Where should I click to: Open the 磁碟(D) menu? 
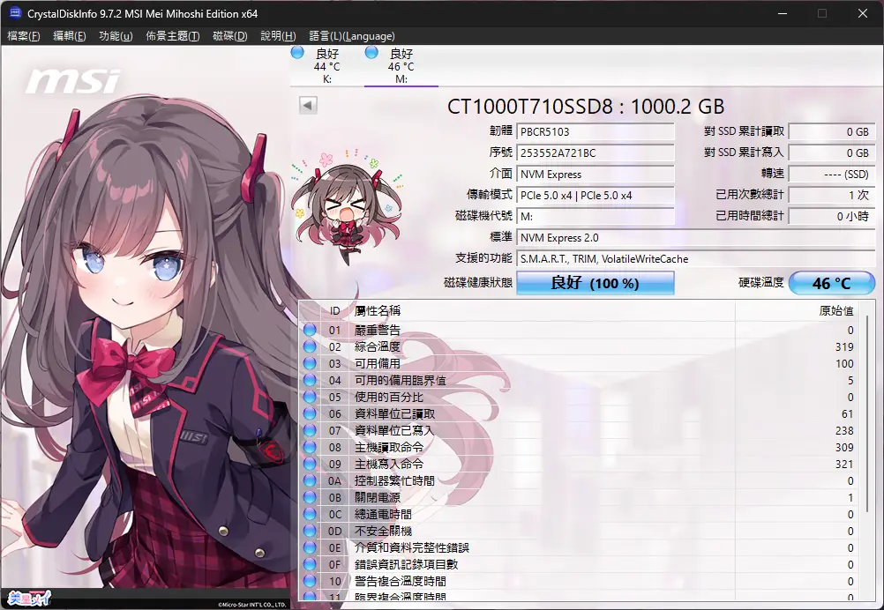[230, 36]
